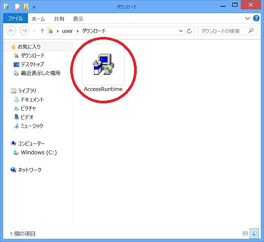Click user in the address breadcrumb

(67, 31)
